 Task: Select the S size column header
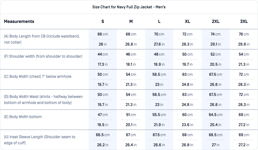coord(103,21)
